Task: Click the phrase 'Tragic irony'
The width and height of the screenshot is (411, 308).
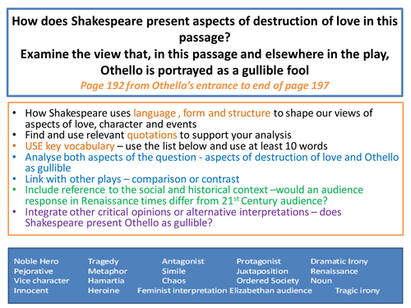Action: pyautogui.click(x=358, y=291)
